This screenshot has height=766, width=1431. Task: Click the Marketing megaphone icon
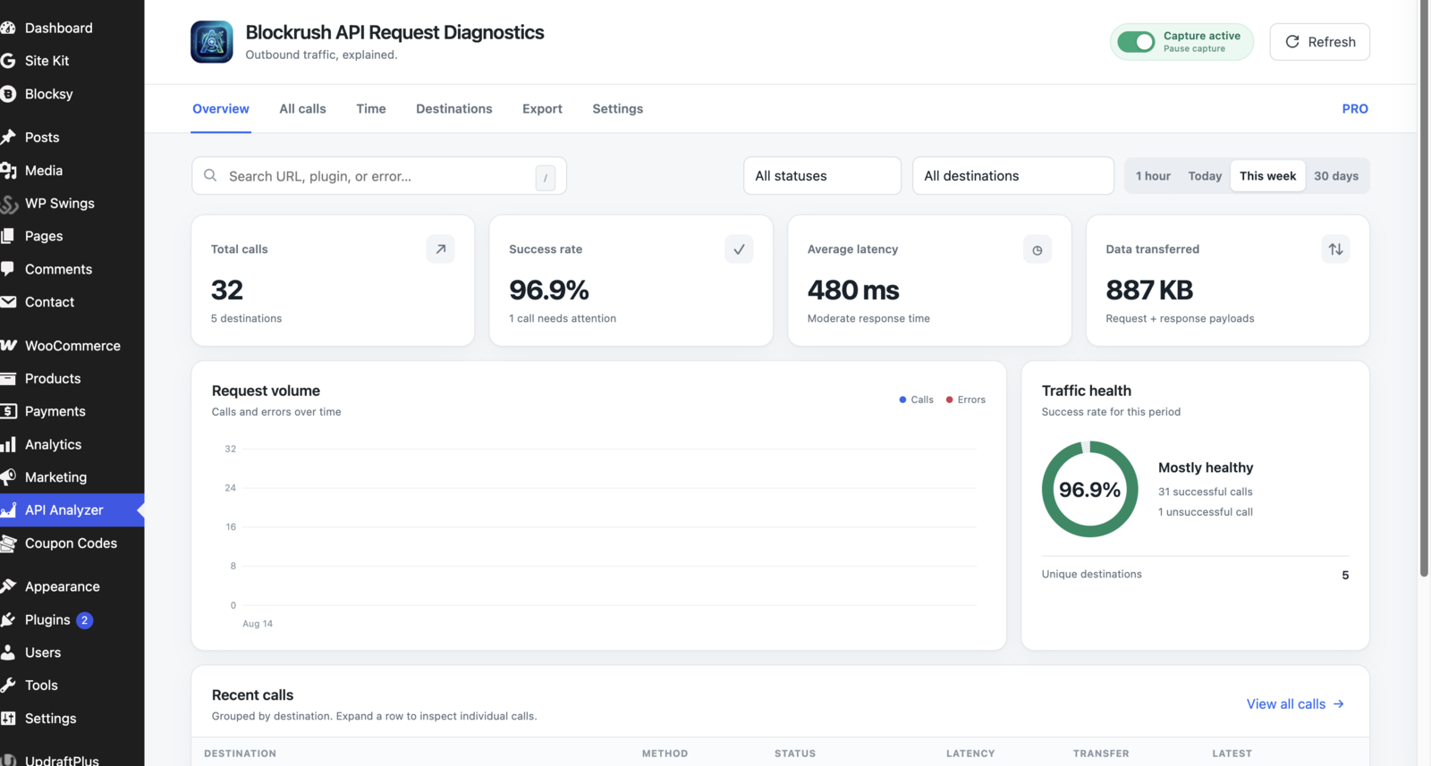click(8, 477)
